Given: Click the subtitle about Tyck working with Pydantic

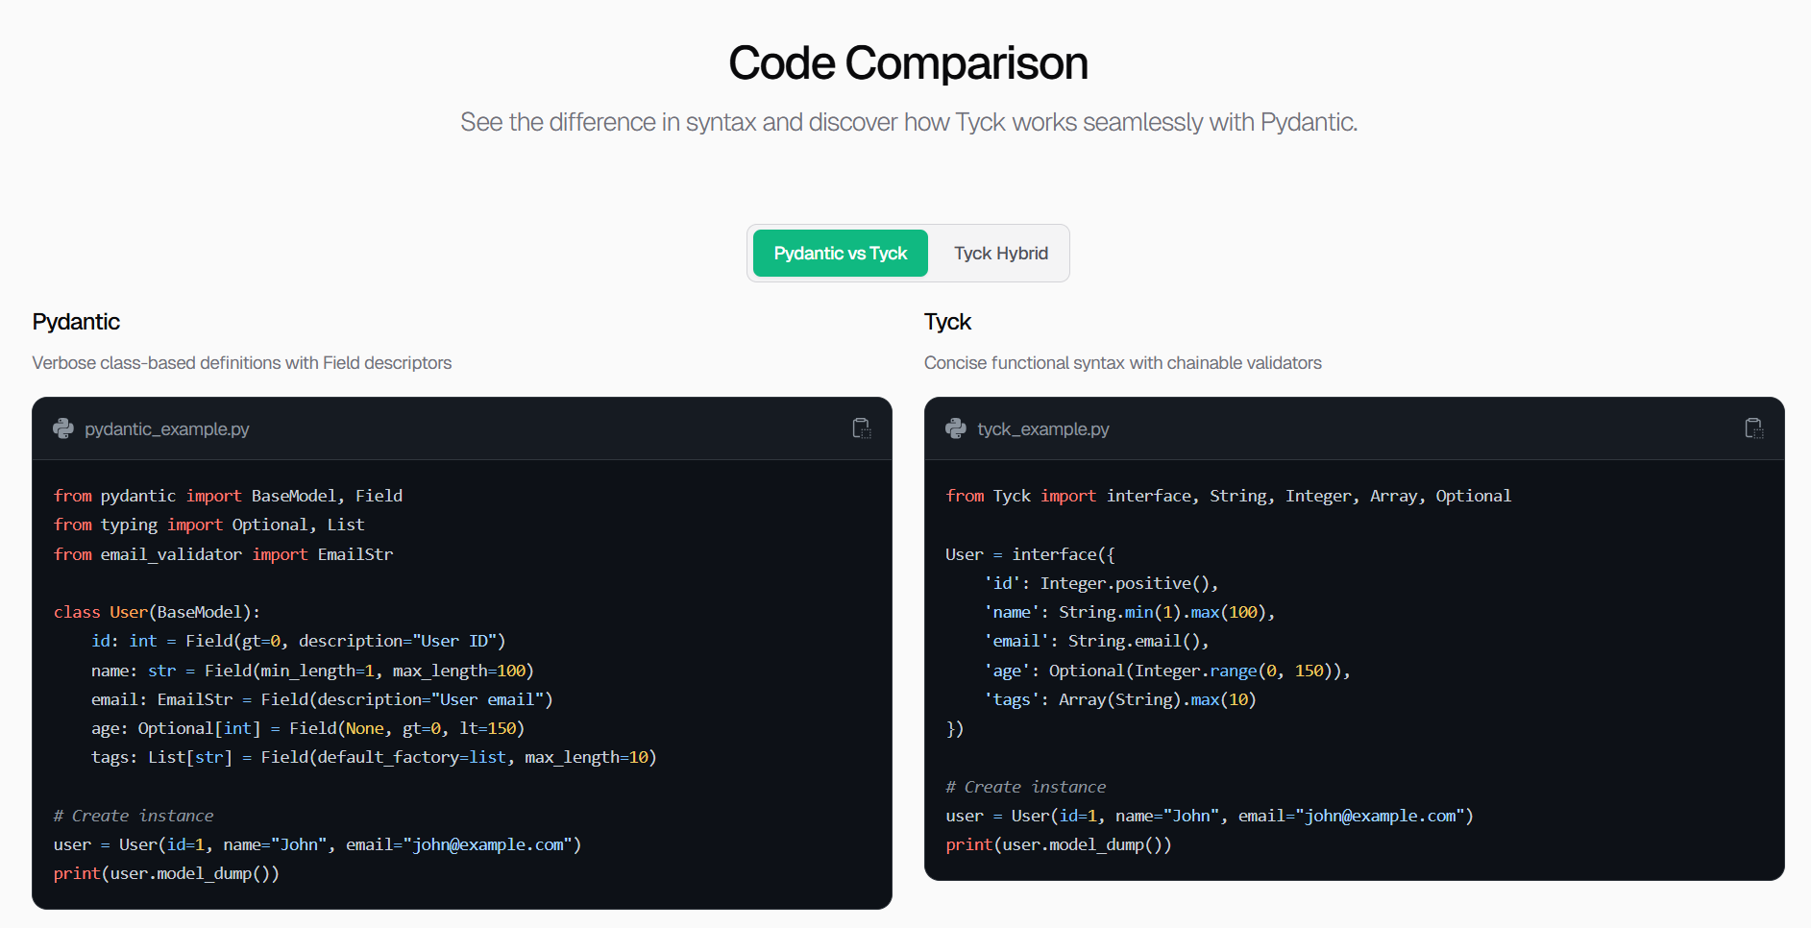Looking at the screenshot, I should point(908,123).
